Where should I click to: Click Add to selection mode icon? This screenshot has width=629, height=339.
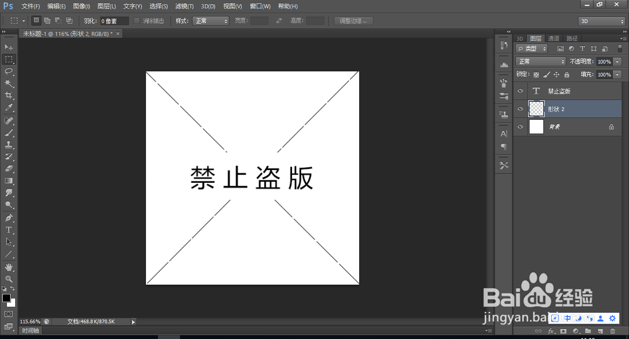tap(47, 21)
